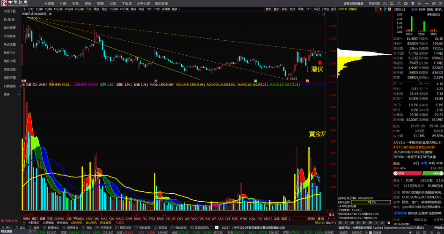Viewport: 444px width, 234px height.
Task: Open 指标A selector
Action: pos(26,219)
